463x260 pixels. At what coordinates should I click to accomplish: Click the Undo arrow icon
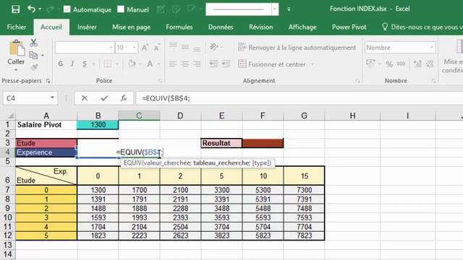[x=31, y=9]
